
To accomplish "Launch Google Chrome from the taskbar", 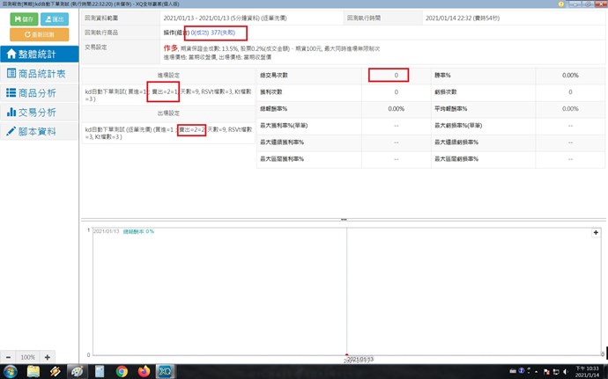I will (x=122, y=371).
